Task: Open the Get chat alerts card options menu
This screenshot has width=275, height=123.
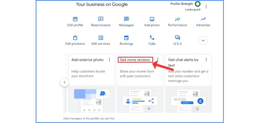Action: tap(206, 60)
